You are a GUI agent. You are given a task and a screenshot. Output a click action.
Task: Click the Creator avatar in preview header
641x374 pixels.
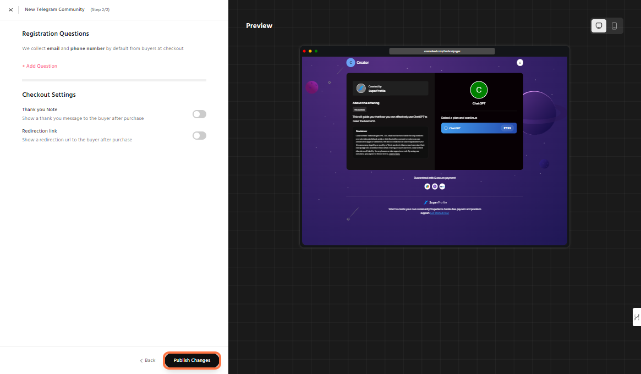350,63
